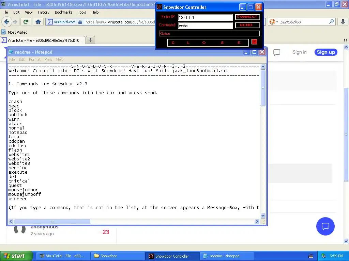Viewport: 349px width, 261px height.
Task: Click the CONNECT button in Snowdoor Controller
Action: tap(247, 17)
